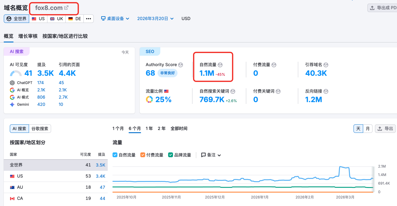Click the 流量比例 donut chart icon
Image resolution: width=397 pixels, height=206 pixels.
coord(149,100)
